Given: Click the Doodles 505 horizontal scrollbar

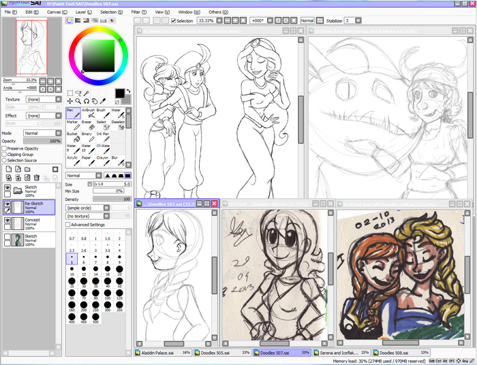Looking at the screenshot, I should [275, 343].
